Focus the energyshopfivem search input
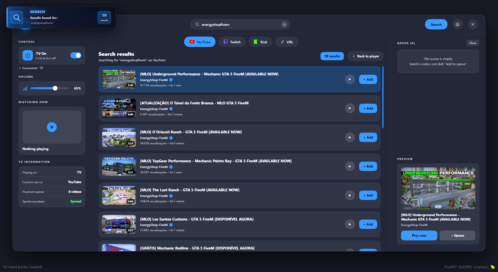 click(x=240, y=25)
